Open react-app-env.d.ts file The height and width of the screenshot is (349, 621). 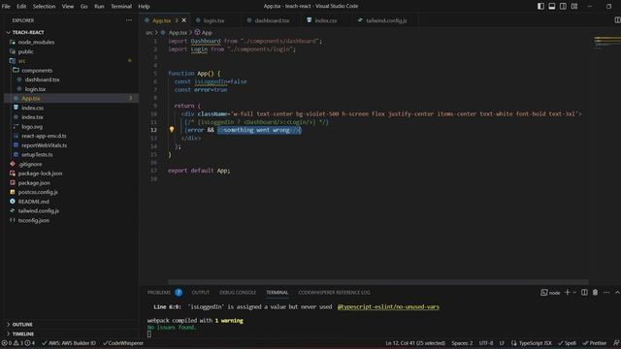tap(44, 136)
